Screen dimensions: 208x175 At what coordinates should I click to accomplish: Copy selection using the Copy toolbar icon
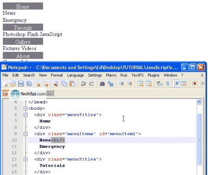[64, 84]
